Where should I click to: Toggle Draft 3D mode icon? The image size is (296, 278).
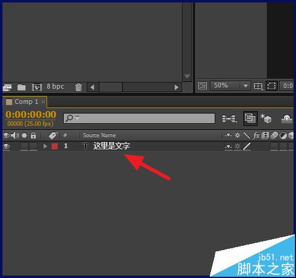click(266, 118)
